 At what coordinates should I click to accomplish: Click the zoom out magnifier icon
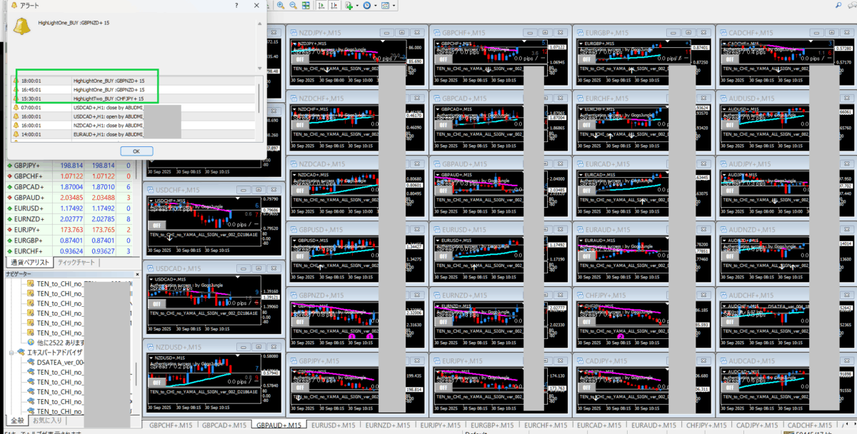coord(293,6)
